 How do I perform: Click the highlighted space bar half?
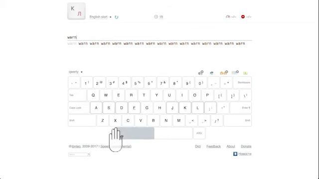136,133
